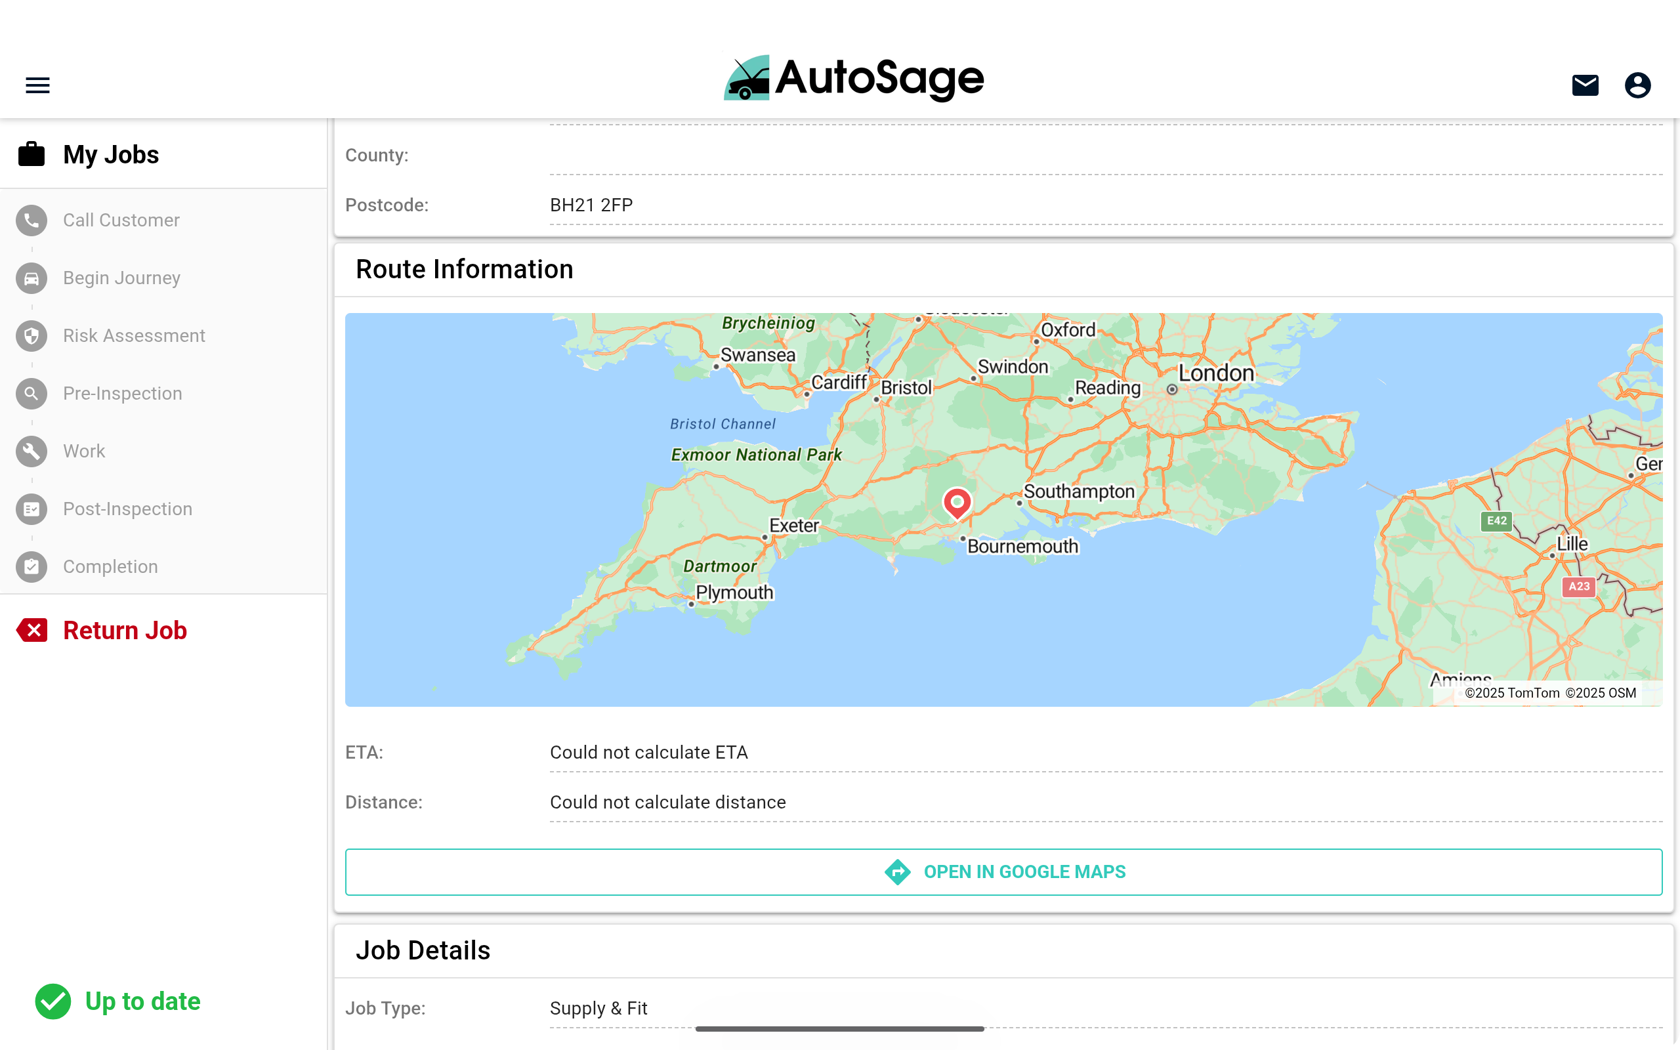Click Open in Google Maps
Screen dimensions: 1680x1050
[x=1005, y=871]
